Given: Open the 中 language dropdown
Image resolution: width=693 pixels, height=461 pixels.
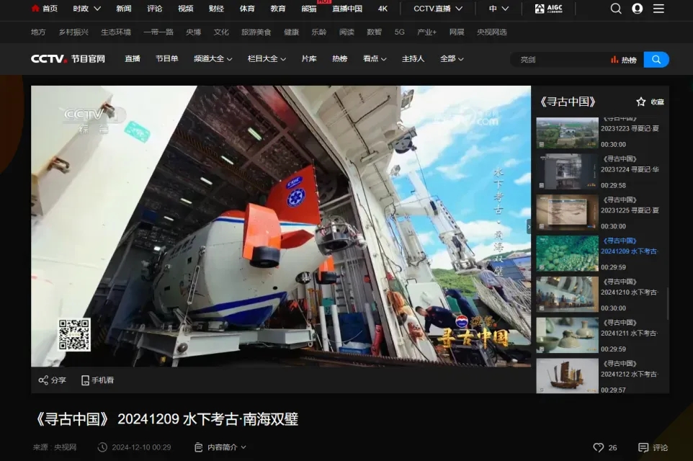Looking at the screenshot, I should point(499,9).
